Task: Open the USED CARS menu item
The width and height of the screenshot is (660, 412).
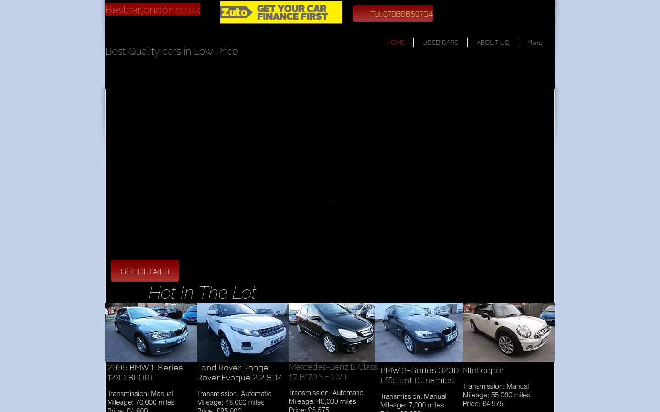Action: tap(440, 43)
